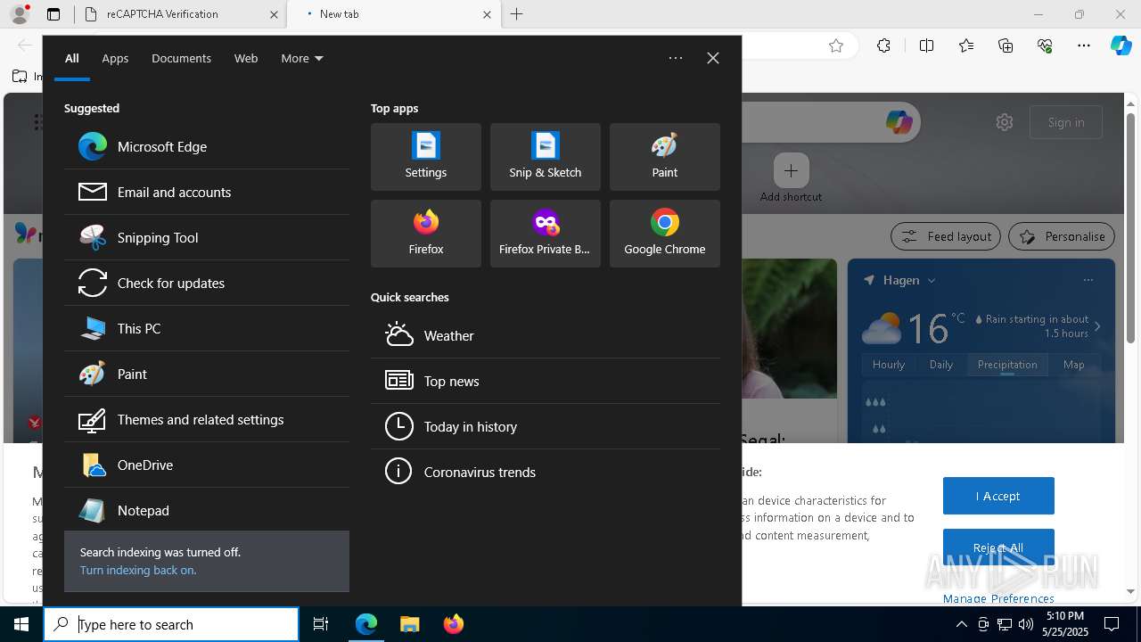Image resolution: width=1141 pixels, height=642 pixels.
Task: Click the Sign in button
Action: (x=1066, y=122)
